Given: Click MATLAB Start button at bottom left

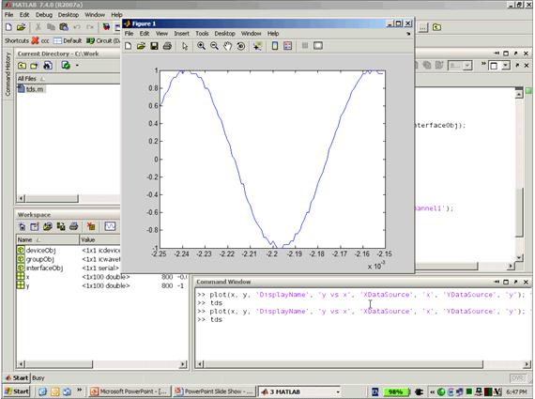Looking at the screenshot, I should (x=17, y=377).
